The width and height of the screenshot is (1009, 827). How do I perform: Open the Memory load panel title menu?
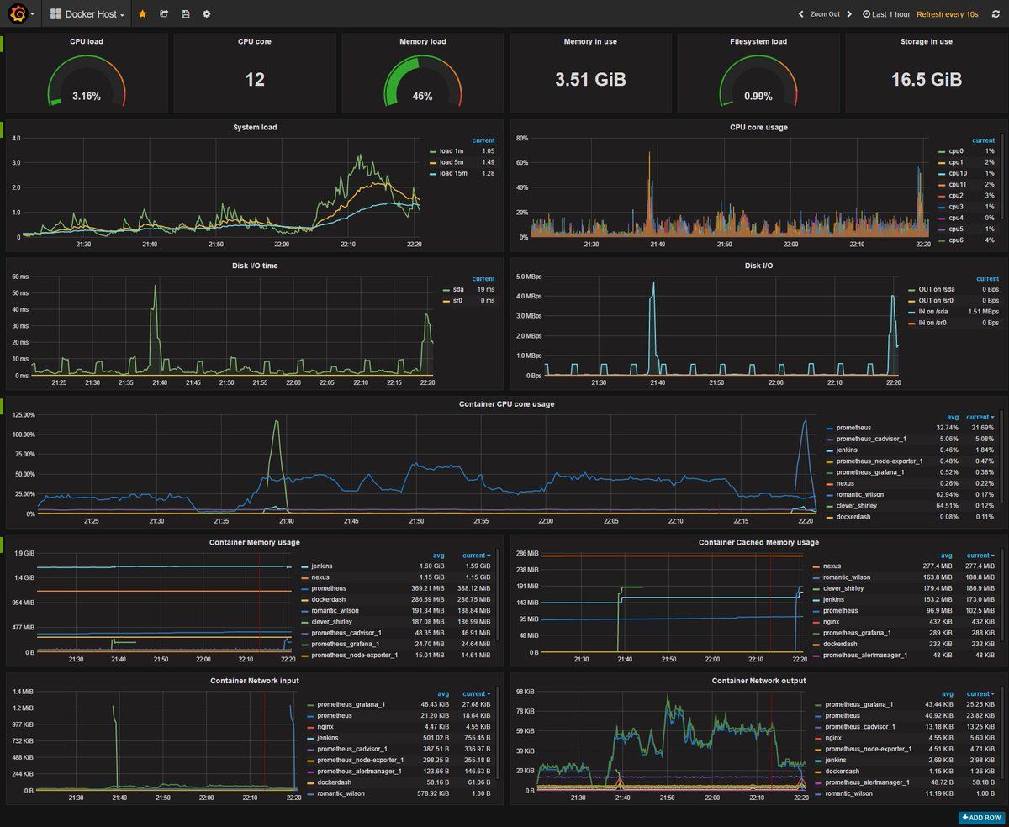(x=422, y=41)
